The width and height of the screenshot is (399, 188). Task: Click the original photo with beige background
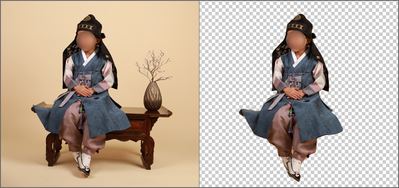coord(100,94)
